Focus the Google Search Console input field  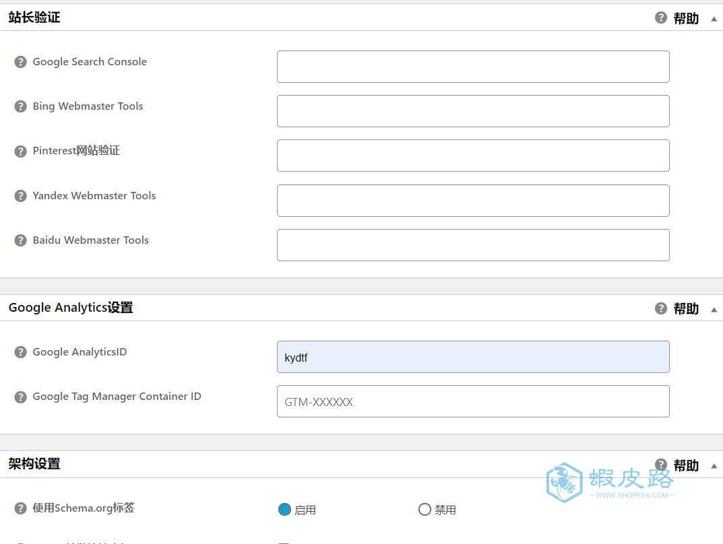(473, 67)
